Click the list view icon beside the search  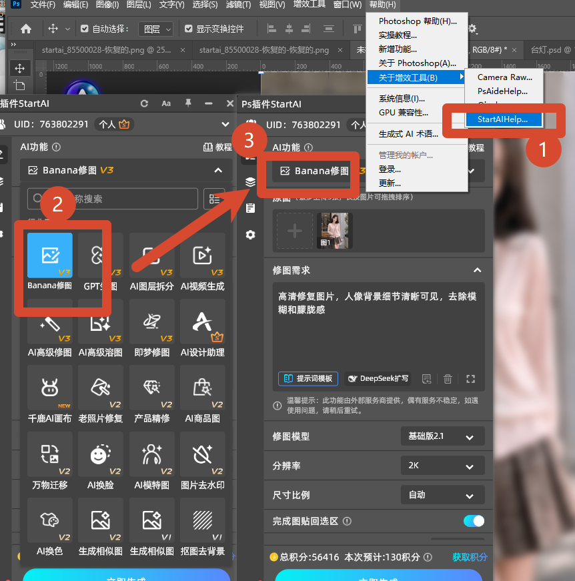tap(214, 199)
